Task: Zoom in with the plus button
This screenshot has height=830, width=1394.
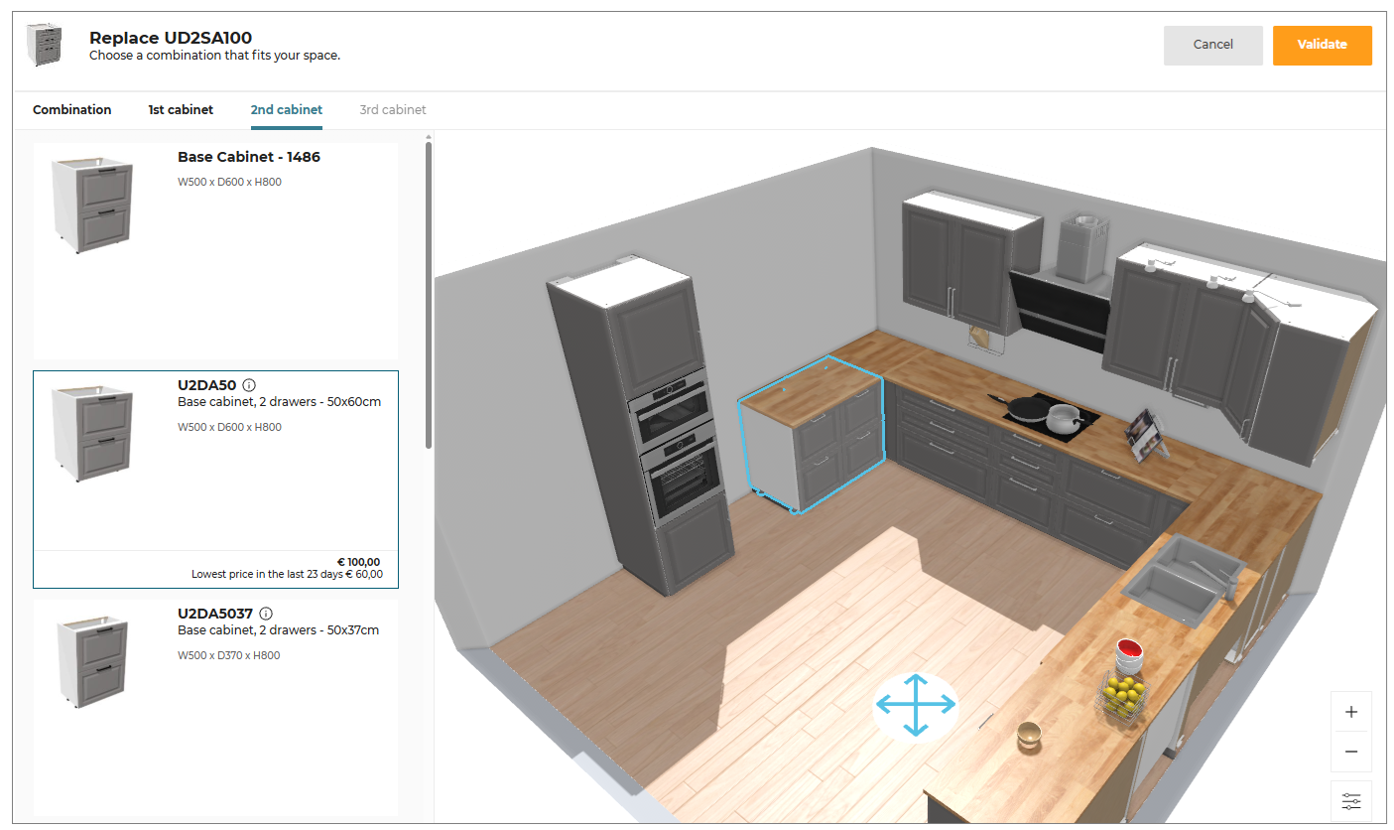Action: [x=1350, y=712]
